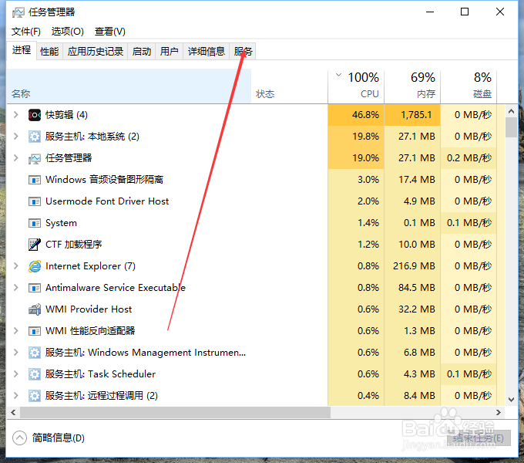Sort by the 内存 column header

tap(412, 86)
